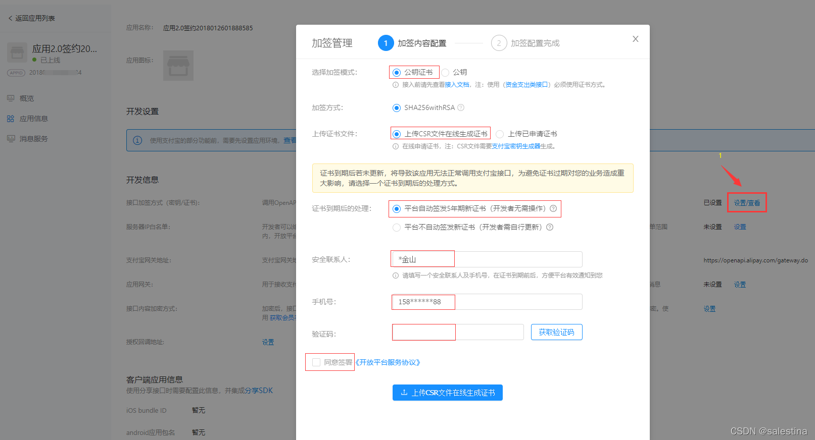Select the 公钥 signing mode
Screen dimensions: 815x440
445,73
